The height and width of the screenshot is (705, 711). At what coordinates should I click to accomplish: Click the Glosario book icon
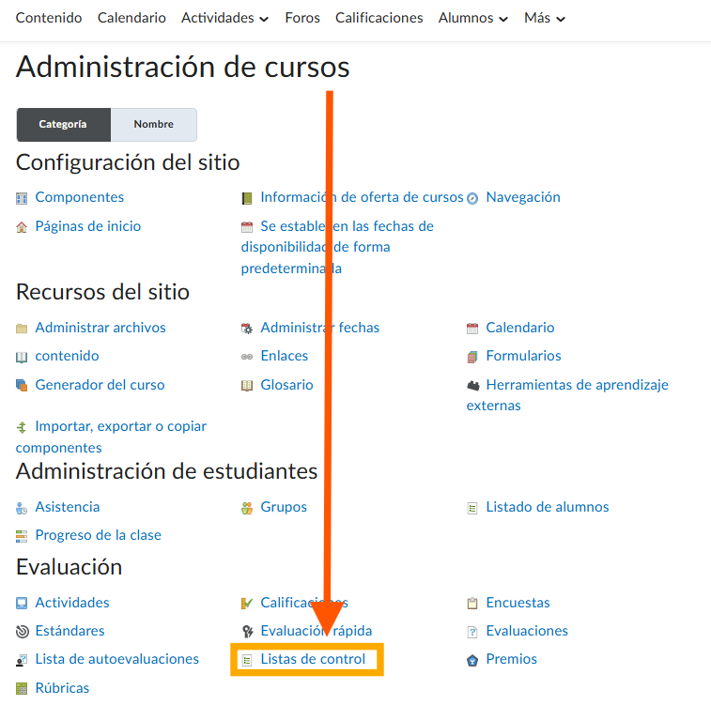pyautogui.click(x=247, y=386)
